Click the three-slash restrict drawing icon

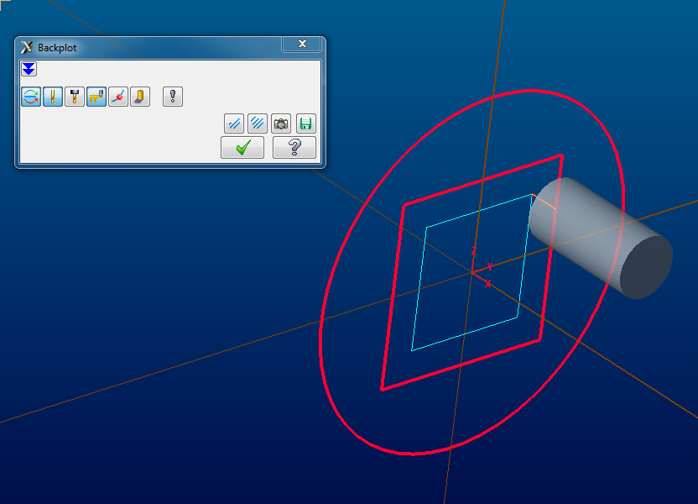click(x=258, y=123)
